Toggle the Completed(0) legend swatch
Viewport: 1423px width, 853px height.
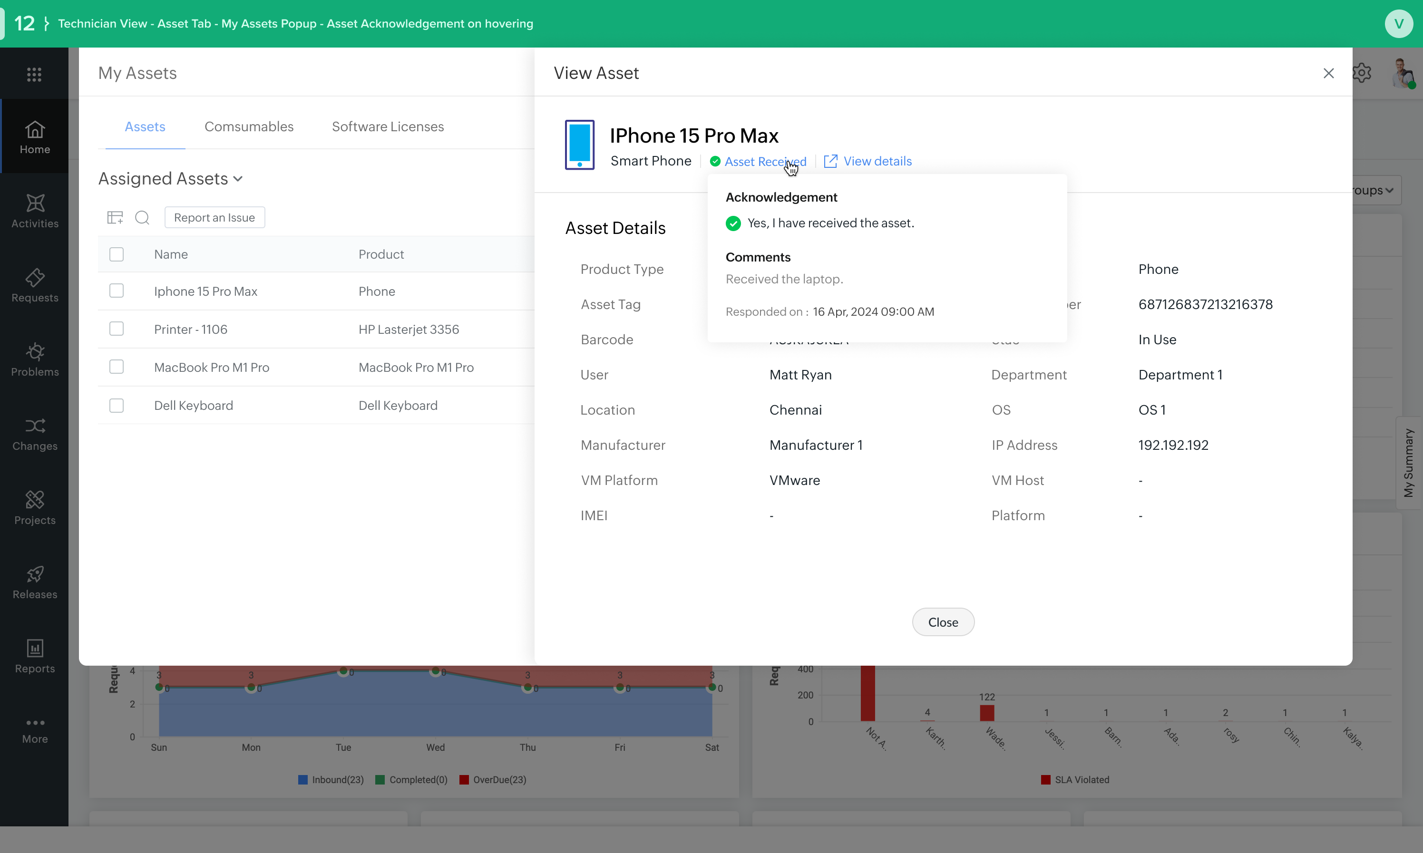point(380,779)
